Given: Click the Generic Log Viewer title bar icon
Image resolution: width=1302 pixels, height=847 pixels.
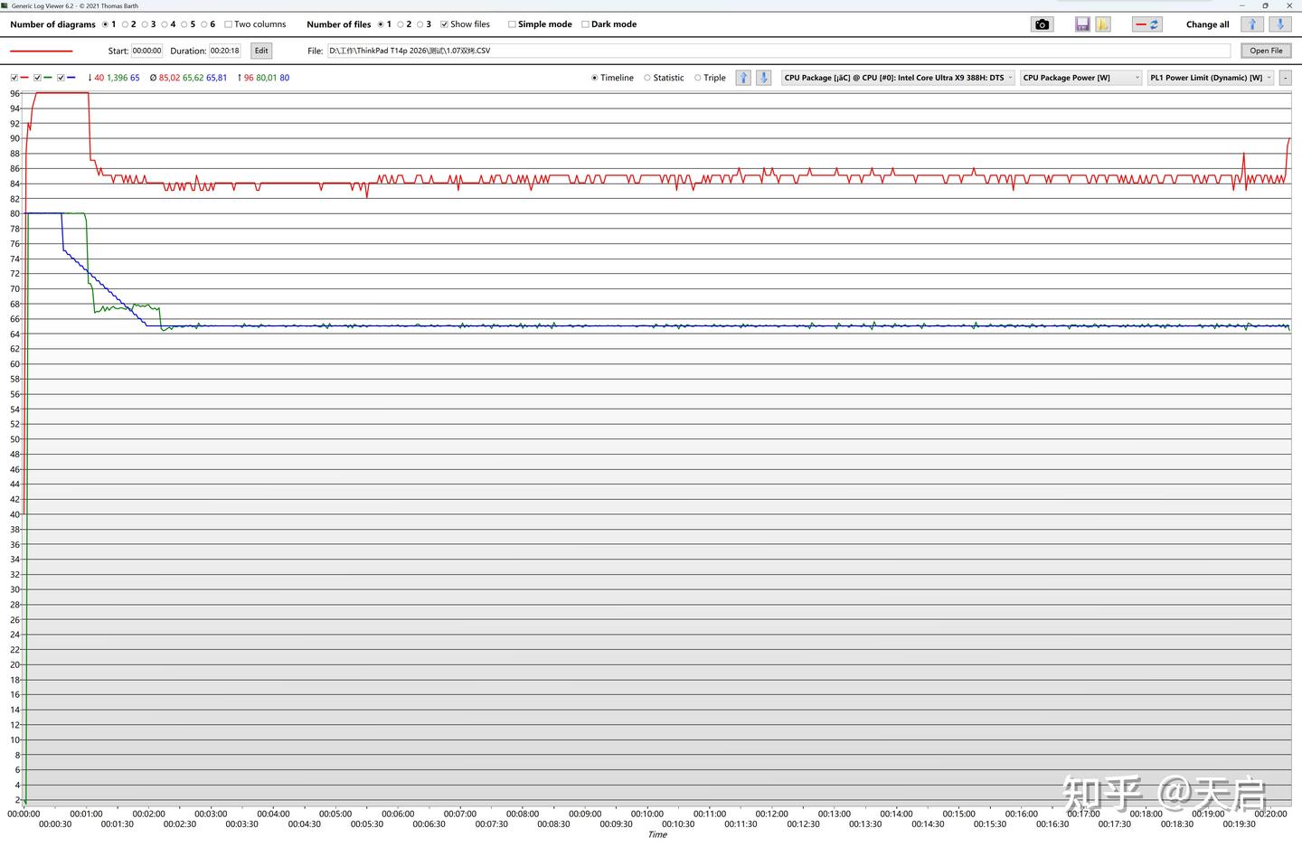Looking at the screenshot, I should 5,5.
